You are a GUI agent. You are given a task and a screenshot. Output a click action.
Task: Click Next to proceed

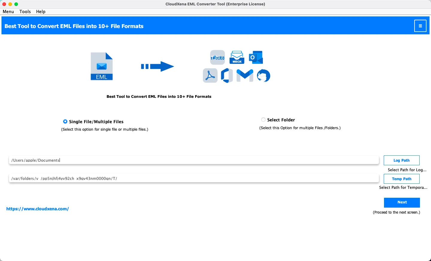(402, 202)
